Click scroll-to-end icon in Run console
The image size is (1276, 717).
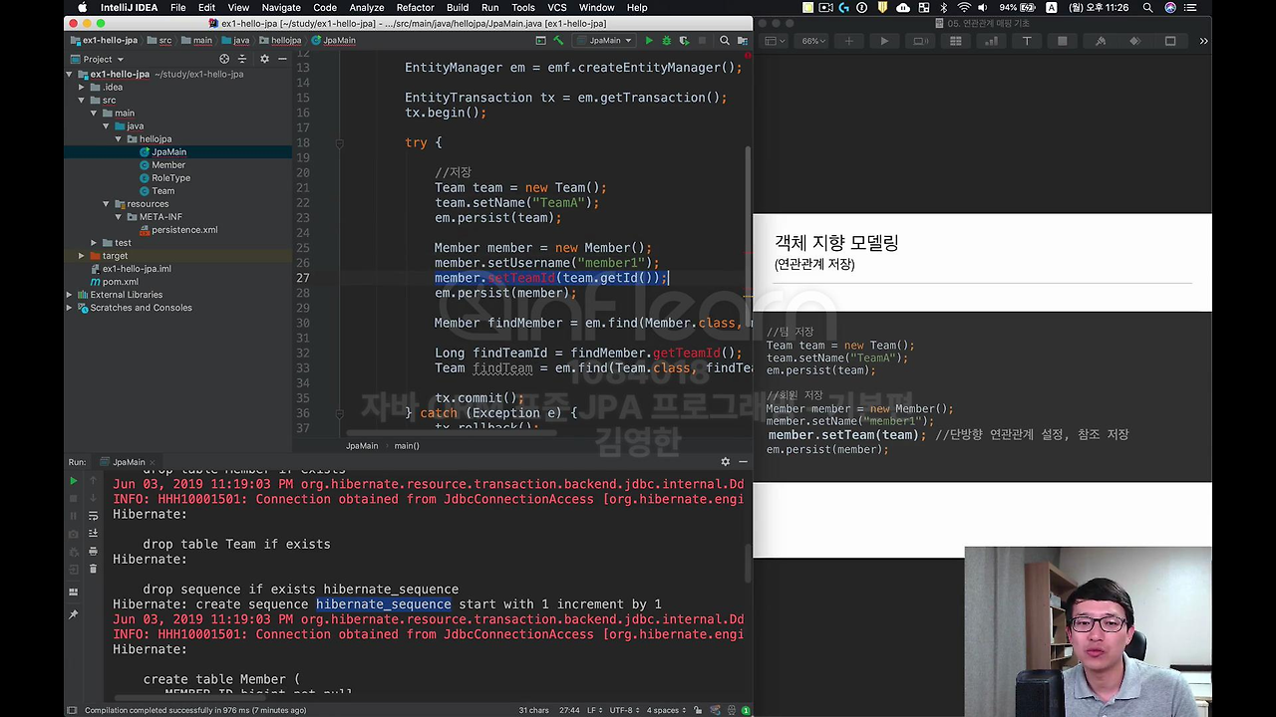click(x=93, y=534)
